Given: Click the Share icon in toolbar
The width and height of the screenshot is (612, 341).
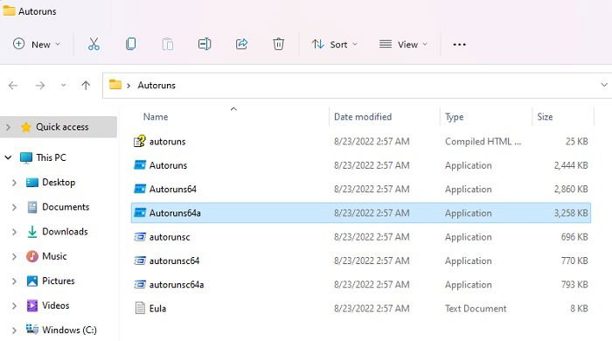Looking at the screenshot, I should point(241,44).
